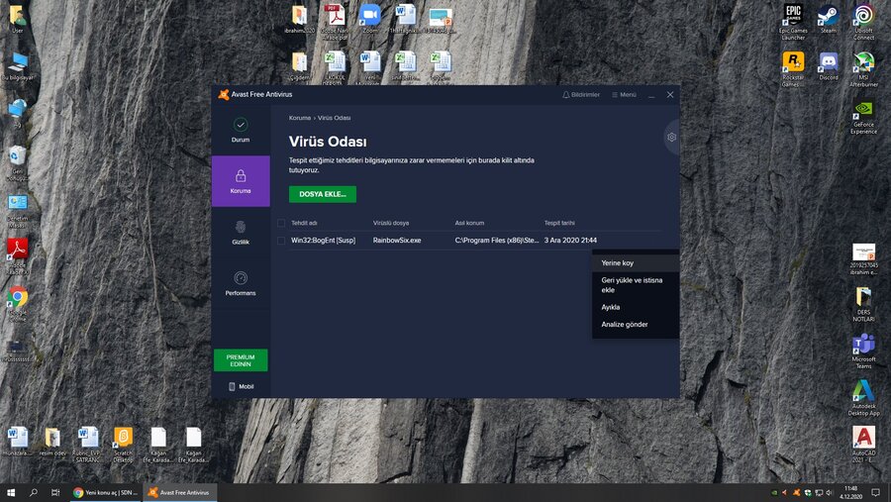This screenshot has height=502, width=891.
Task: Click the Mobil phone icon
Action: pyautogui.click(x=232, y=386)
